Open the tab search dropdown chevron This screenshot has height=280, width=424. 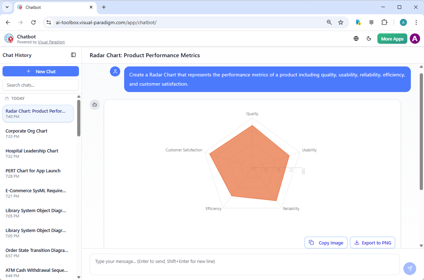(x=7, y=7)
